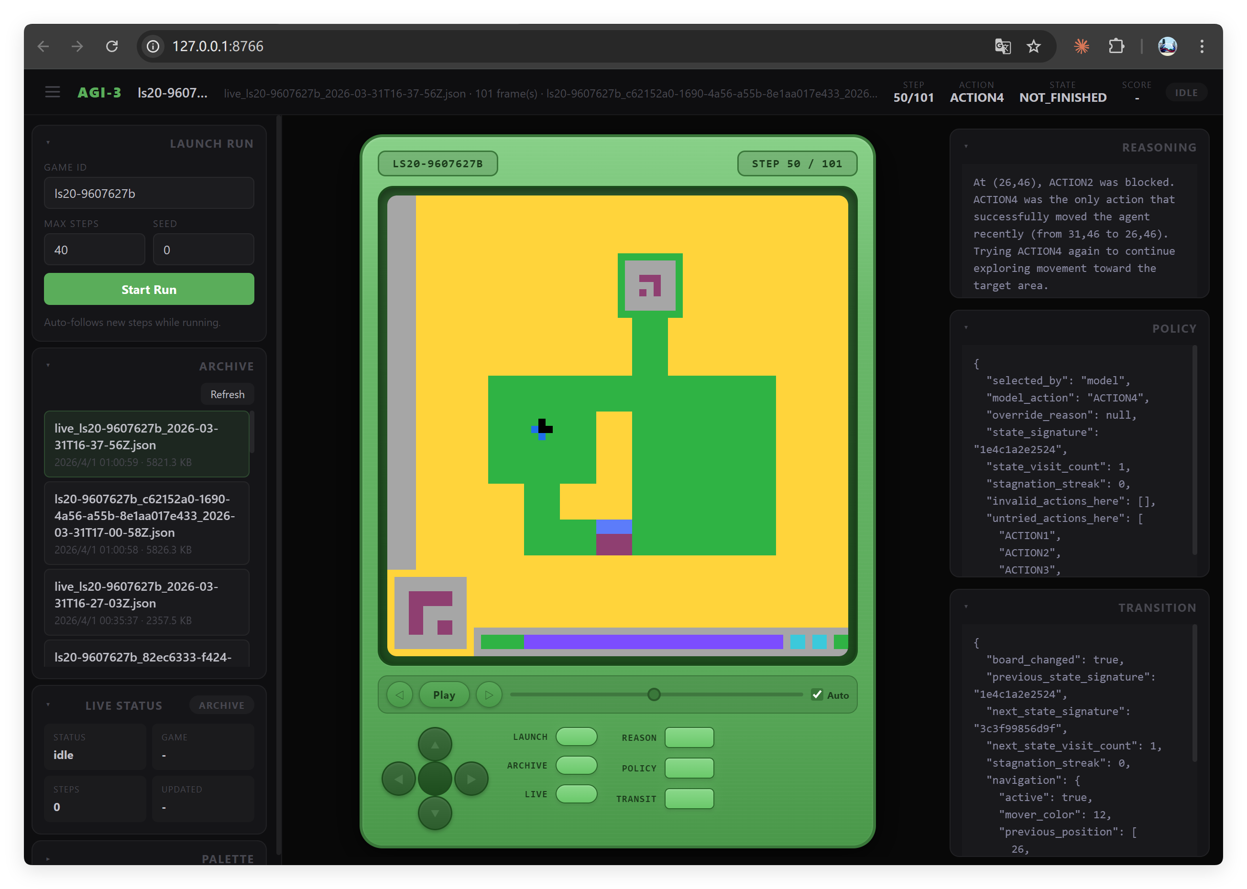Switch to ARCHIVE tab in live status
The width and height of the screenshot is (1247, 889).
[221, 705]
